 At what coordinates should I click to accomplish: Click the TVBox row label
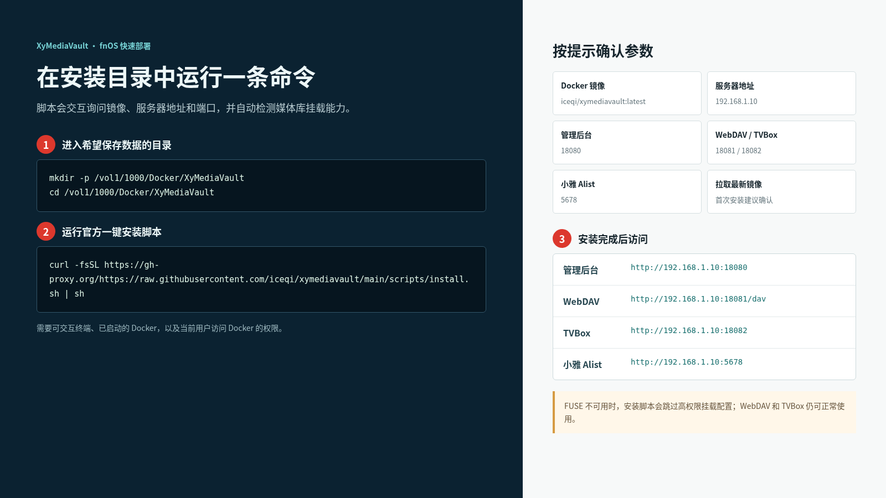(577, 333)
